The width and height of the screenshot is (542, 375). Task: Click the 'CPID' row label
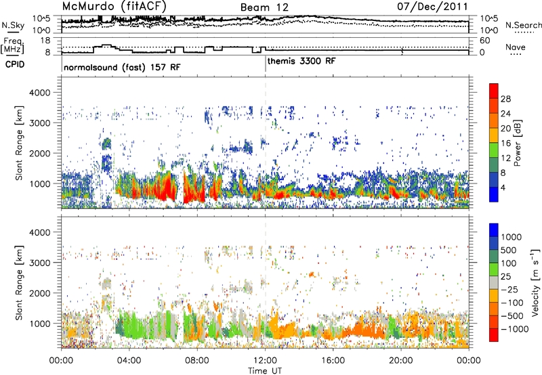(15, 64)
